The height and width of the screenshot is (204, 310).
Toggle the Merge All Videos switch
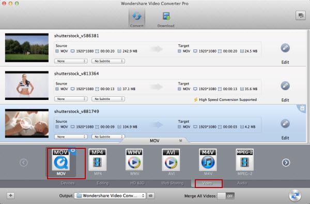coord(226,196)
